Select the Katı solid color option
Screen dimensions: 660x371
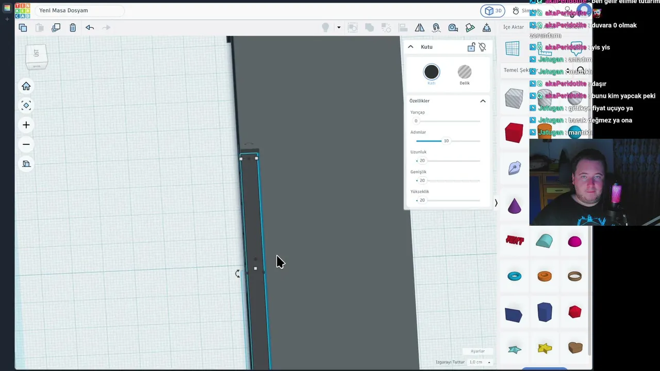[x=432, y=75]
